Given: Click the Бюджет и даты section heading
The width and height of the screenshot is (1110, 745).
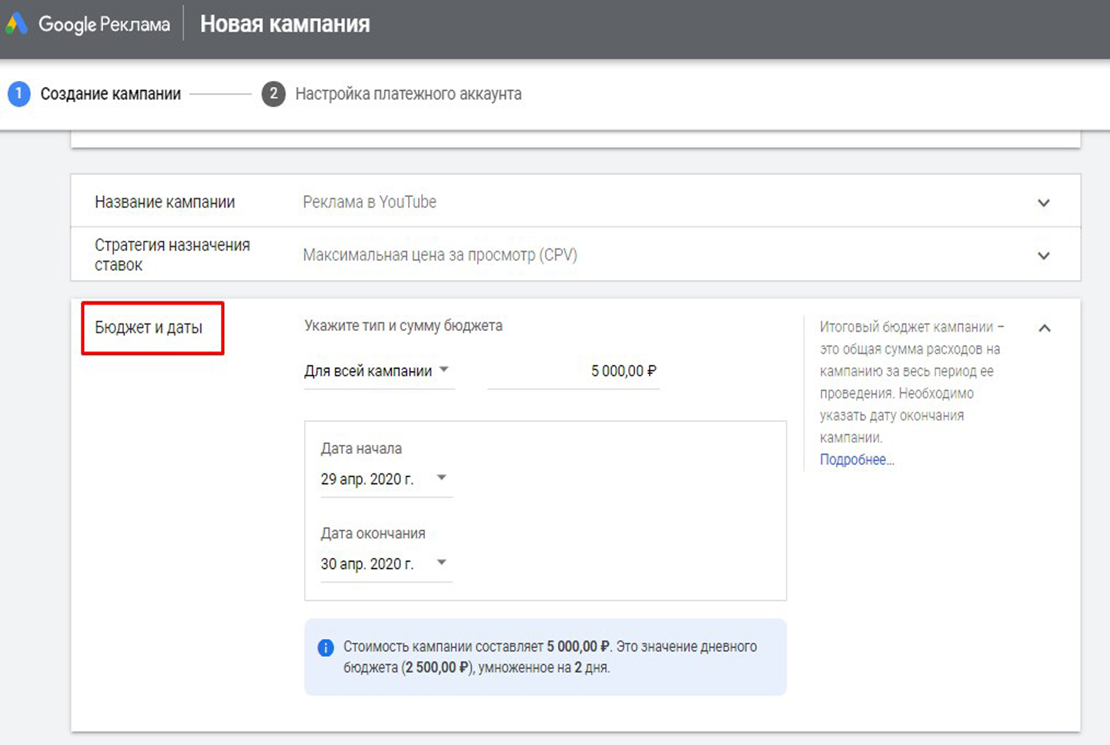Looking at the screenshot, I should click(149, 328).
